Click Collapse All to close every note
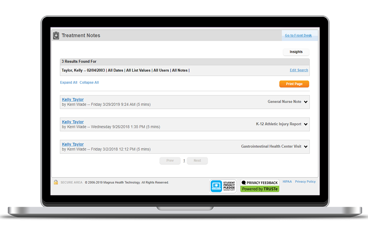 tap(89, 82)
